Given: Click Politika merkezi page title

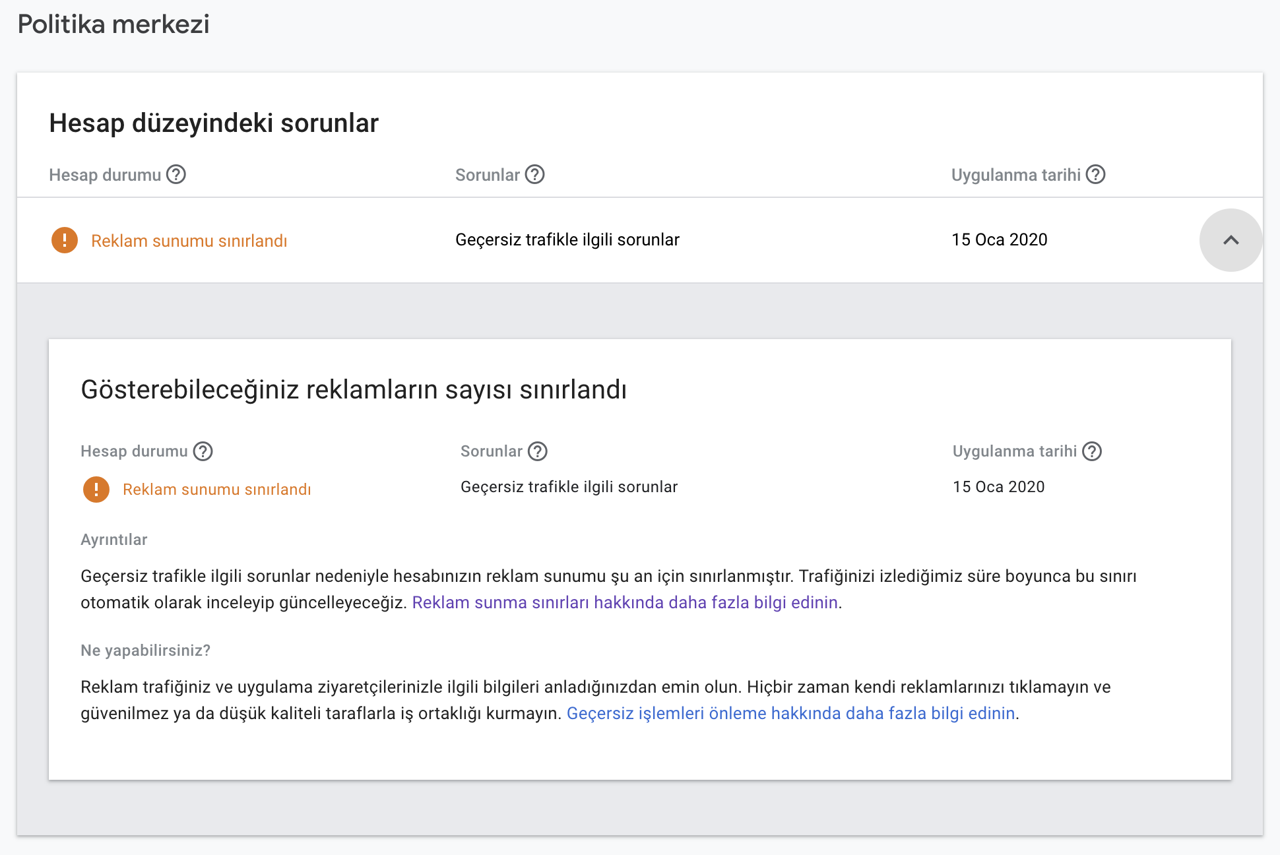Looking at the screenshot, I should pos(113,24).
